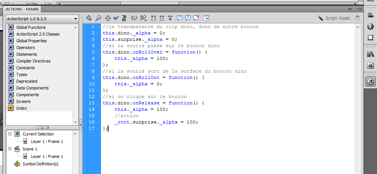Screen dimensions: 377x174
Task: Click the Help question mark icon
Action: coord(357,18)
